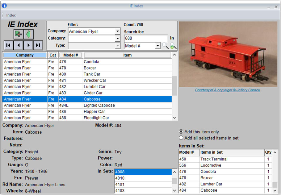
Task: Click Model # header in Items In Set
Action: pyautogui.click(x=189, y=152)
